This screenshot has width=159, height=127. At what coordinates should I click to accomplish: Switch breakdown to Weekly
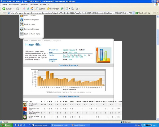point(73,50)
